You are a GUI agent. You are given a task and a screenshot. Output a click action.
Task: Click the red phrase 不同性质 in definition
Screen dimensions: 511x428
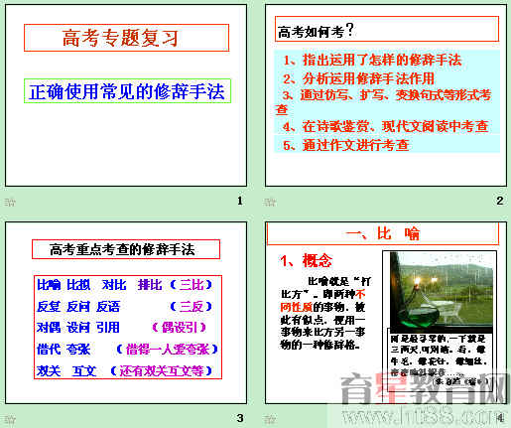click(x=322, y=301)
